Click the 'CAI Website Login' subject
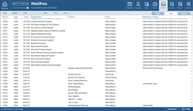This screenshot has width=193, height=111. (x=150, y=84)
